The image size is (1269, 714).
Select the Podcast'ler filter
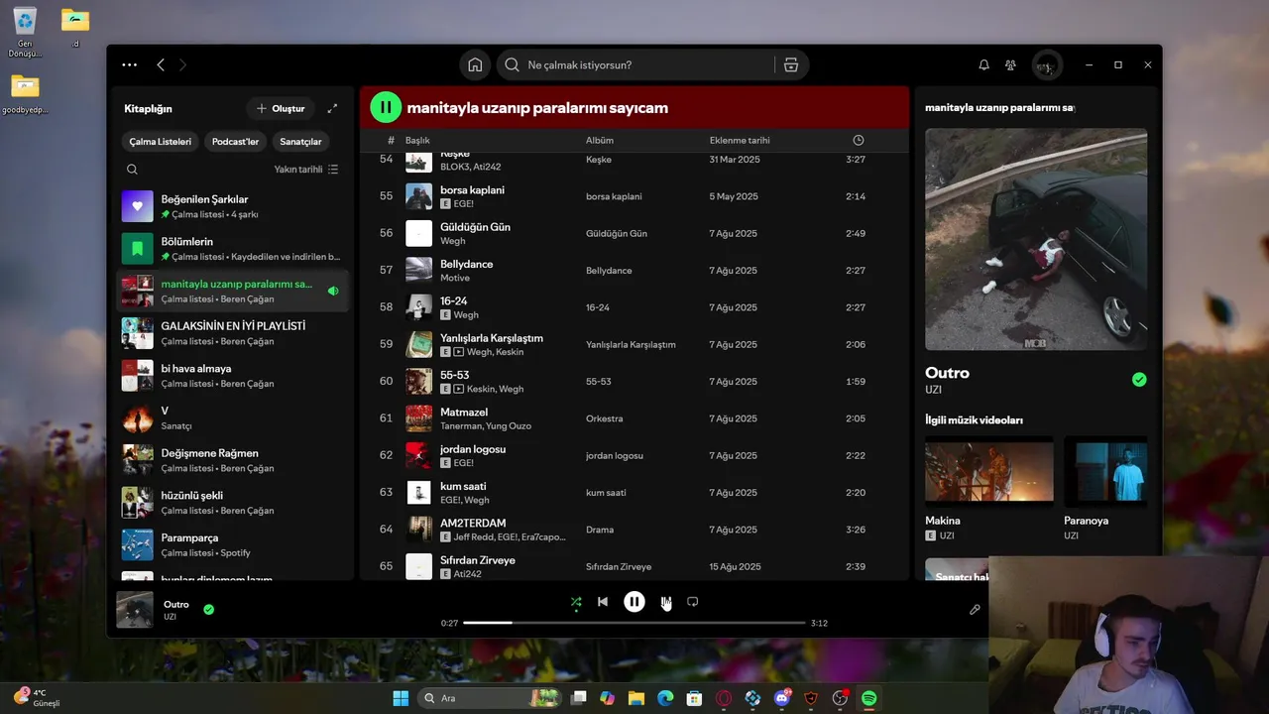235,142
